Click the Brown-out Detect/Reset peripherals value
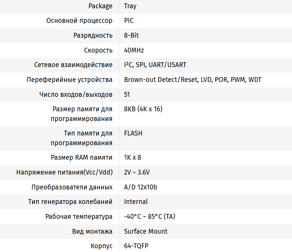Screen dimensions: 292x252 [x=193, y=80]
